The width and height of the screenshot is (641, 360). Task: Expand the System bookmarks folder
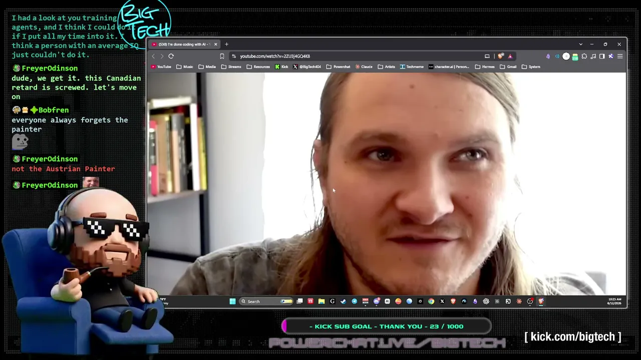[x=531, y=66]
